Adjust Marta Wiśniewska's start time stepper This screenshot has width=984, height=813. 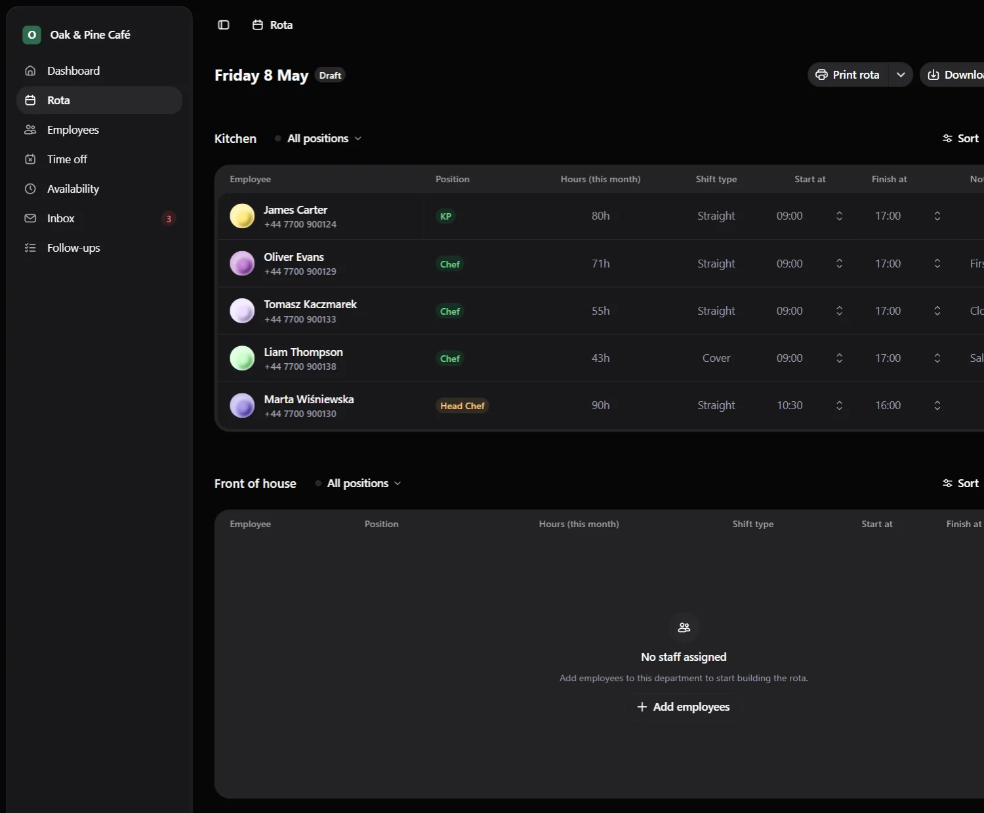coord(839,405)
